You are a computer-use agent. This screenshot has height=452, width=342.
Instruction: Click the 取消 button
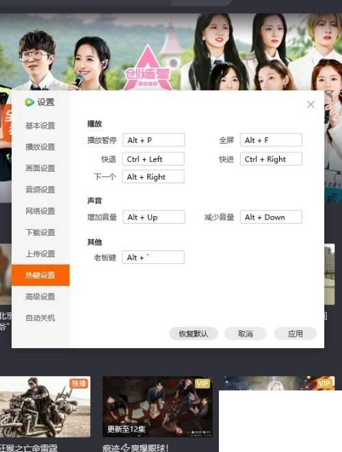coord(246,334)
